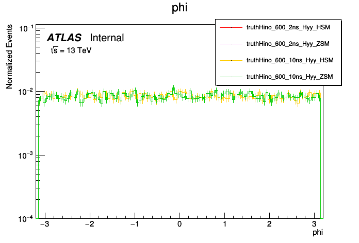
Task: Click the line marker beside truthHino_600_10ns_Hyy_HSM
Action: pyautogui.click(x=231, y=60)
